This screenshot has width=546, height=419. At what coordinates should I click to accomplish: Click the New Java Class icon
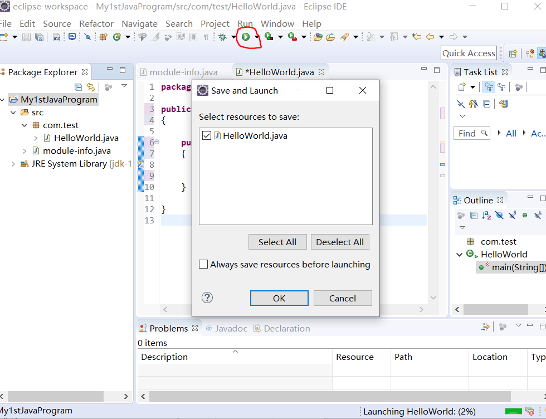click(116, 37)
